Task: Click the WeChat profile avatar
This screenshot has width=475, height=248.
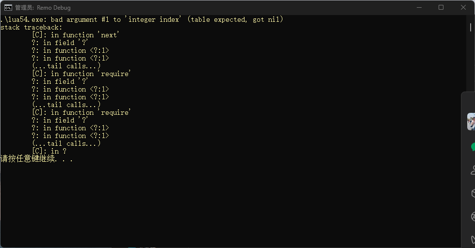Action: click(x=471, y=122)
